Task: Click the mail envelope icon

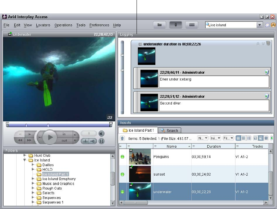Action: click(267, 25)
